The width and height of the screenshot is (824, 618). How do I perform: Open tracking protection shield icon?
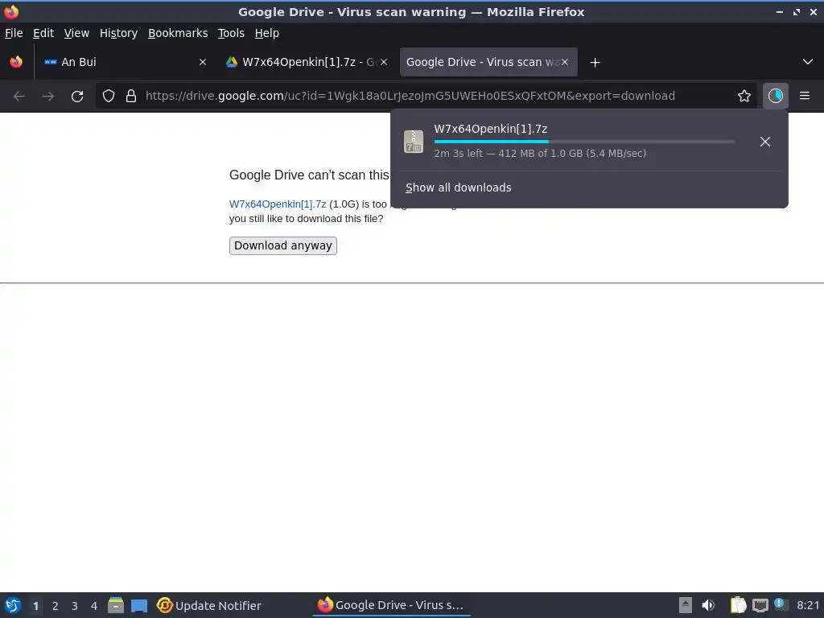click(109, 97)
